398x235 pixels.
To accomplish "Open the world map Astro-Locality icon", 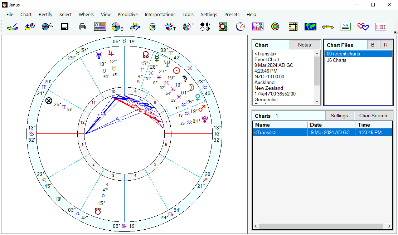I will [x=310, y=26].
